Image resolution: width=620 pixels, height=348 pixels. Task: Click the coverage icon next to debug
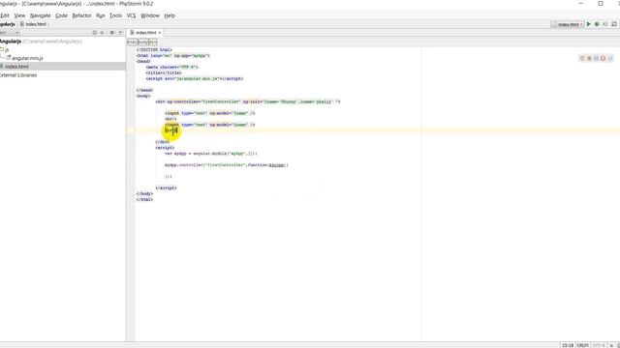click(x=605, y=24)
